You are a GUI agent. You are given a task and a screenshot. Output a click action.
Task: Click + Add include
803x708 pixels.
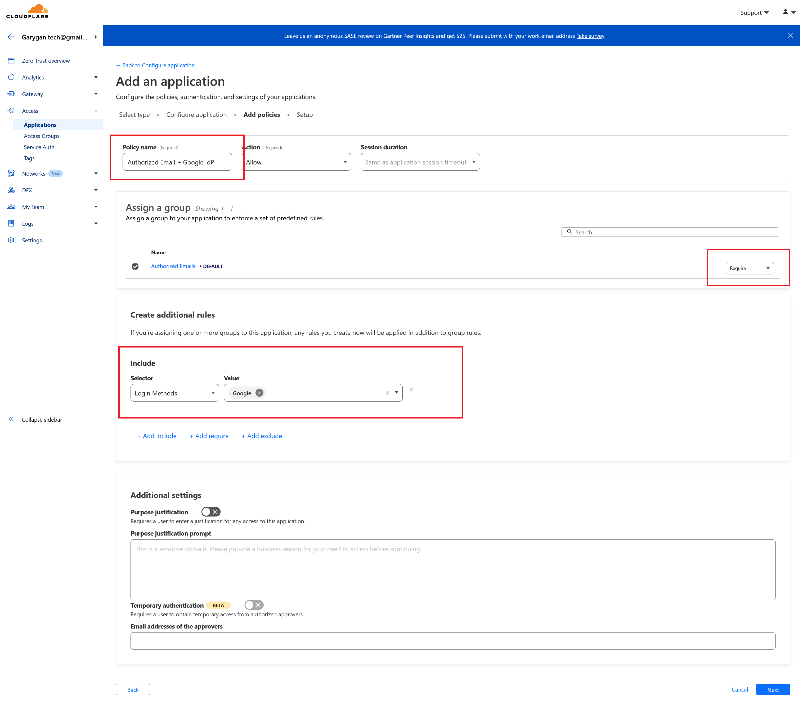click(157, 435)
